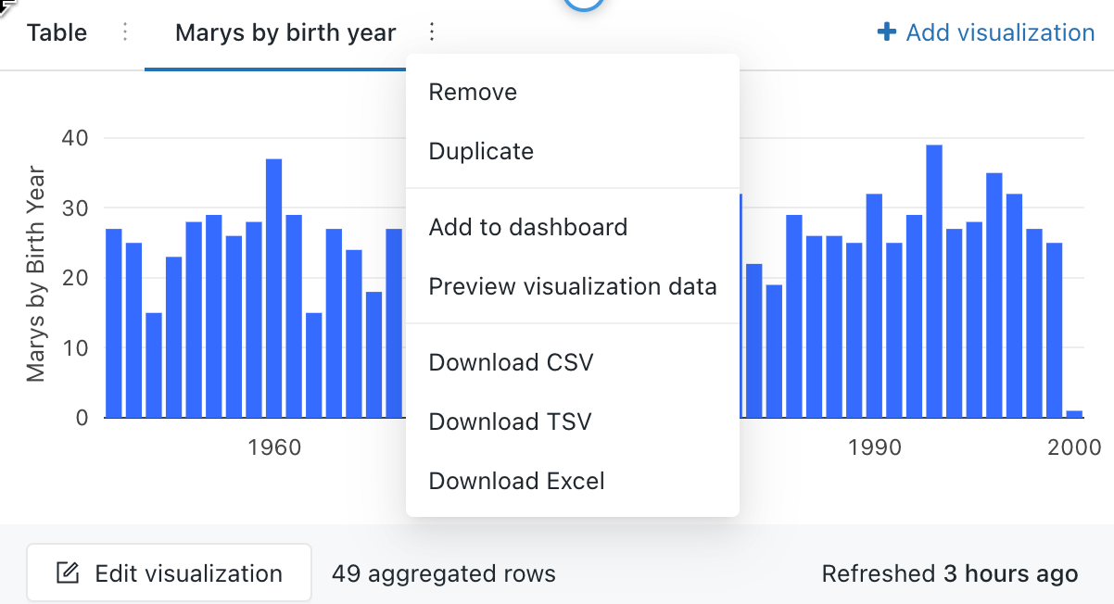Click the tallest bar near 1993

click(934, 278)
